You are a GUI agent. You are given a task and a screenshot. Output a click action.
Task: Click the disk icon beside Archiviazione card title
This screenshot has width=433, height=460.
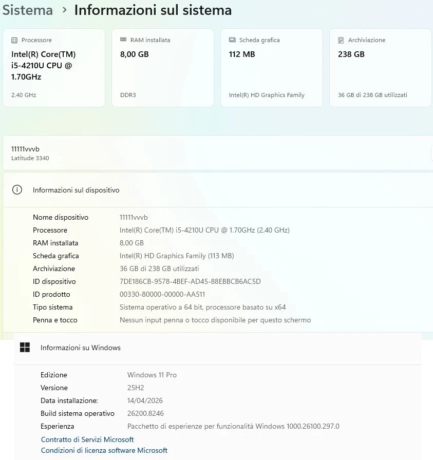tap(341, 40)
